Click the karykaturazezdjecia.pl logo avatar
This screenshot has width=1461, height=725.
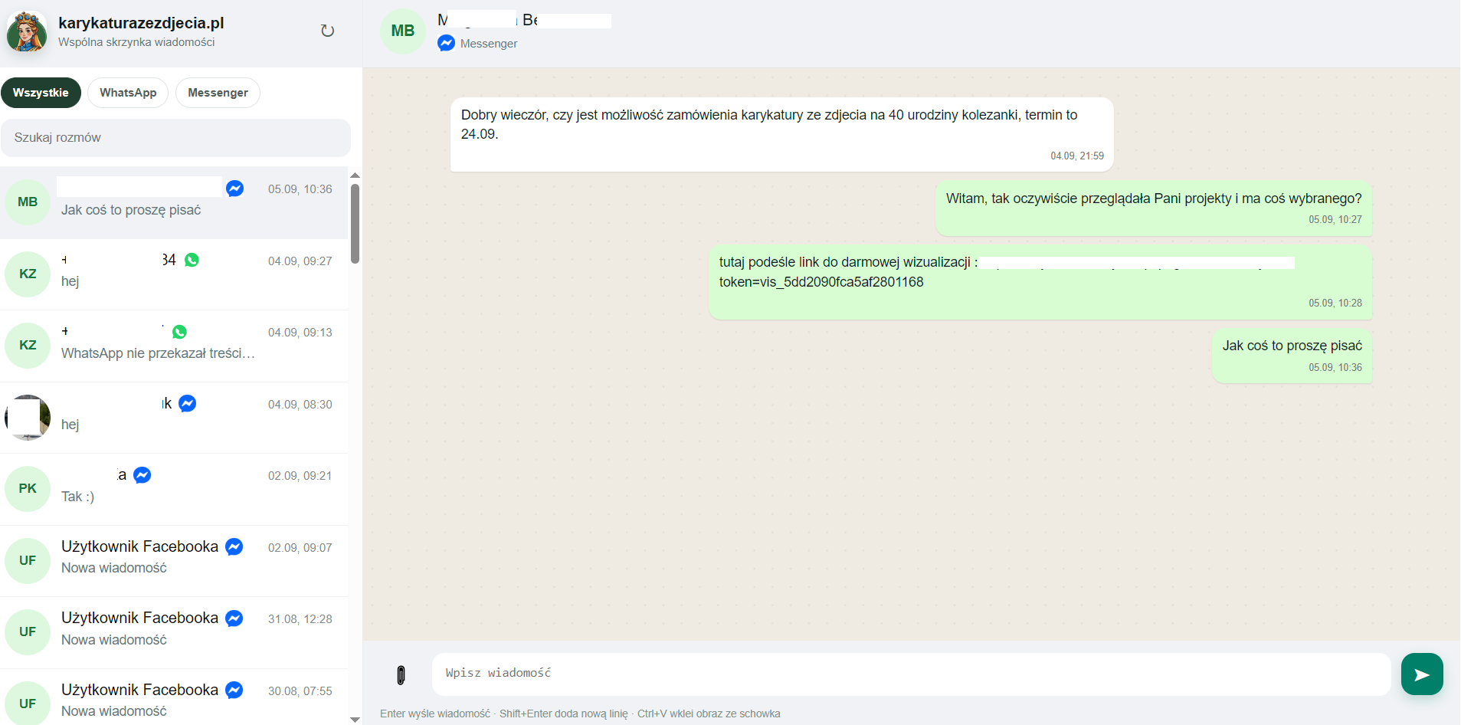pos(27,31)
